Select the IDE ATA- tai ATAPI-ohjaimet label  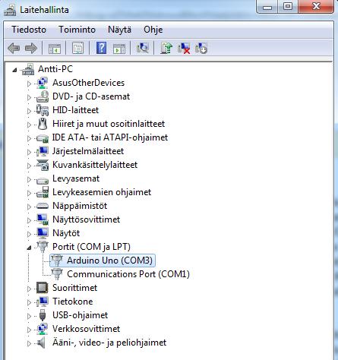click(x=110, y=137)
